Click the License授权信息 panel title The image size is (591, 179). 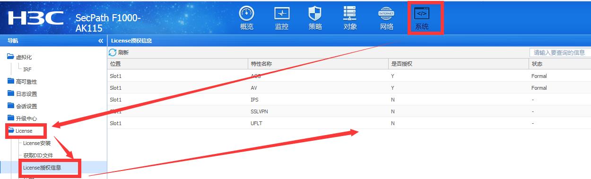click(131, 41)
